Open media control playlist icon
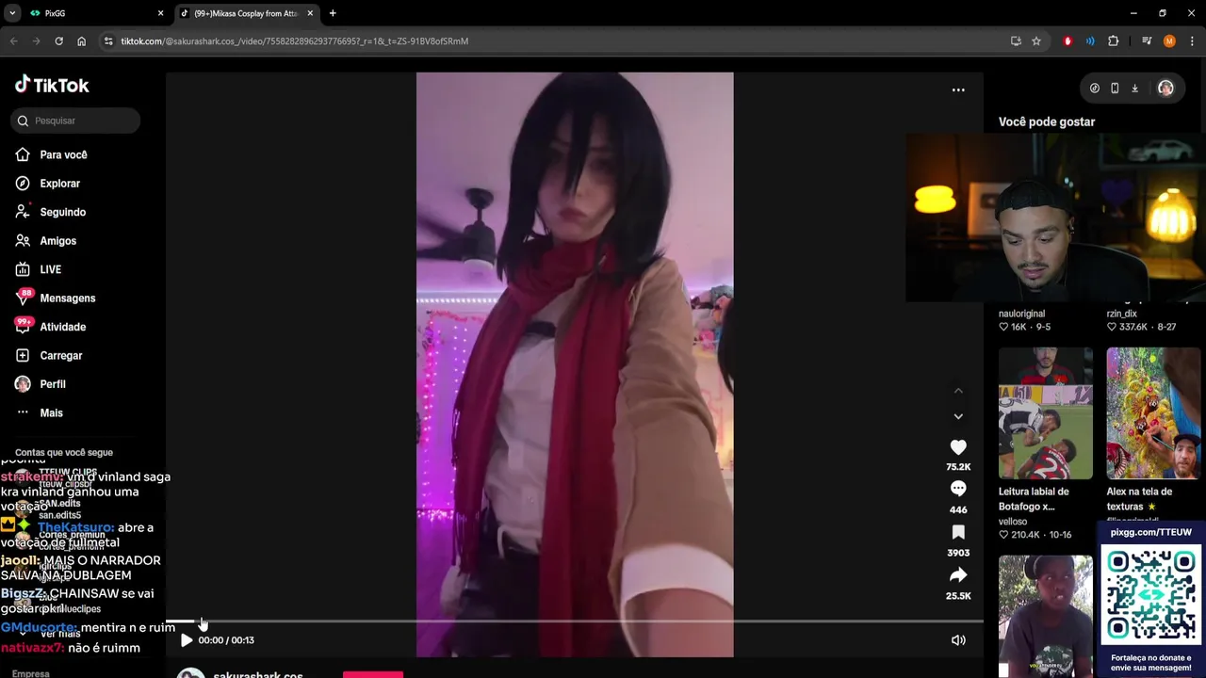This screenshot has width=1206, height=678. click(x=1147, y=41)
